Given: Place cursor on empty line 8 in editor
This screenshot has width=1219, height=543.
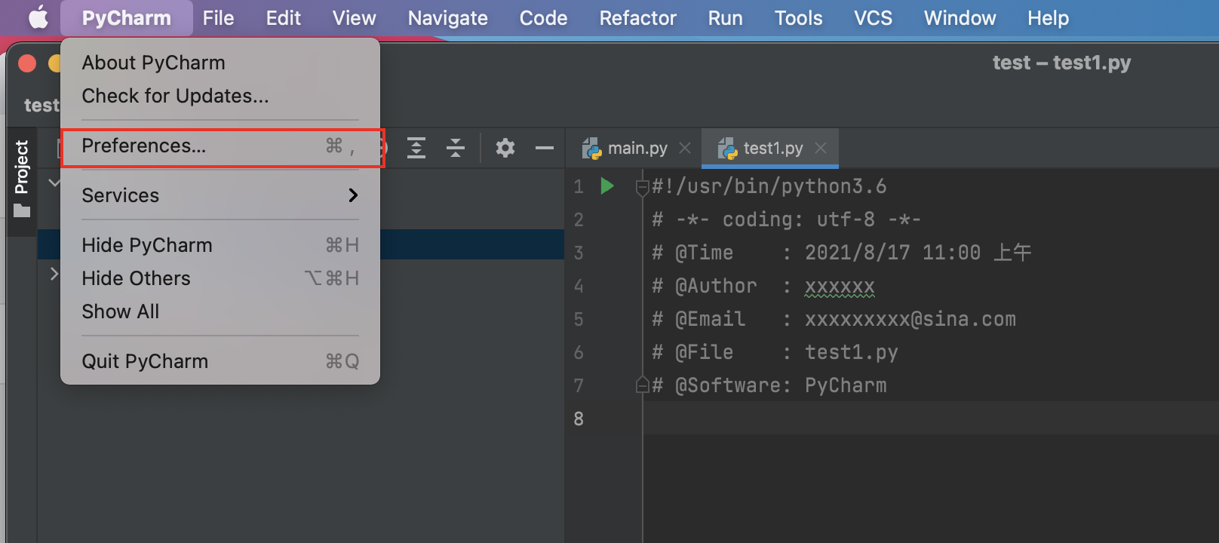Looking at the screenshot, I should tap(931, 419).
